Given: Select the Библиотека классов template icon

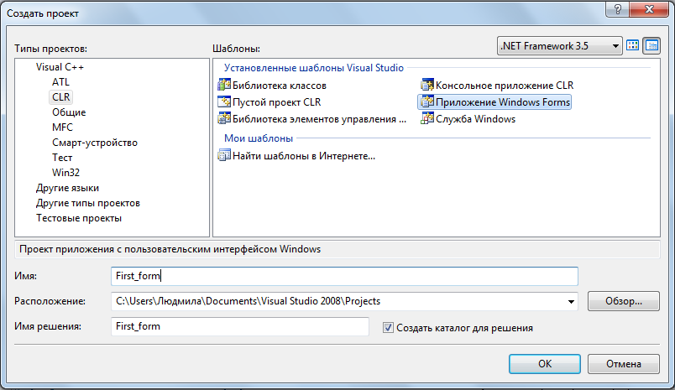Looking at the screenshot, I should tap(224, 85).
